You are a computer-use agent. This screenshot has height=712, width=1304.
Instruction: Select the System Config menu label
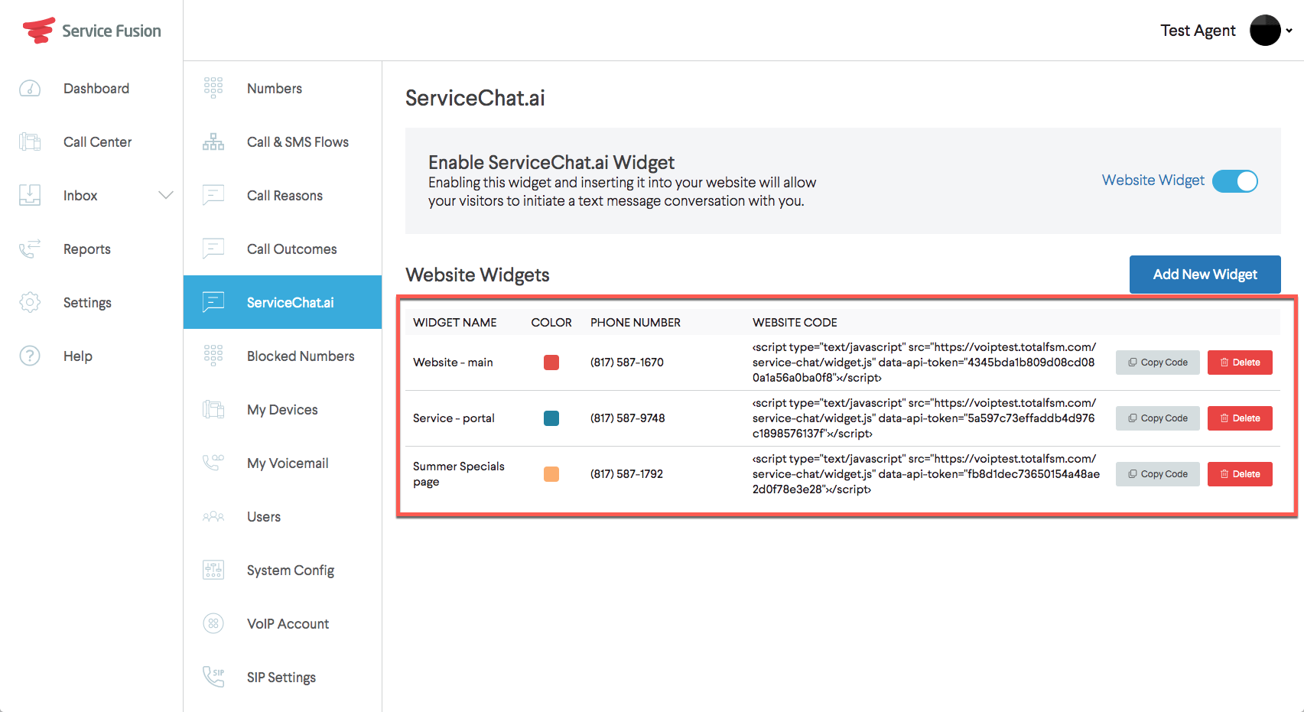(x=291, y=571)
